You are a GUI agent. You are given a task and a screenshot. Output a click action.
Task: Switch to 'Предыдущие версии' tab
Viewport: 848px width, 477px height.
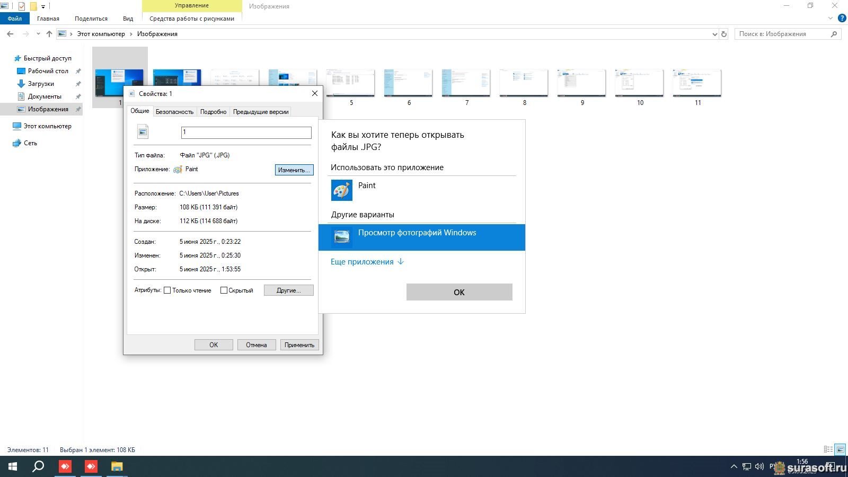point(261,112)
